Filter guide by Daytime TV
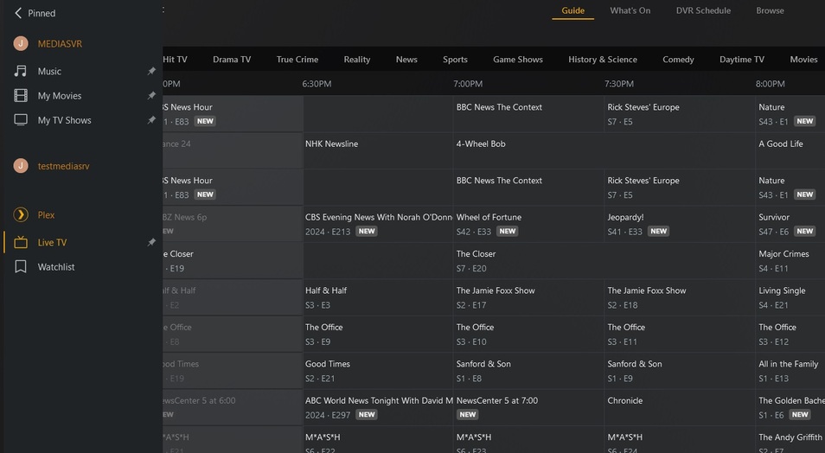This screenshot has height=453, width=825. coord(742,60)
